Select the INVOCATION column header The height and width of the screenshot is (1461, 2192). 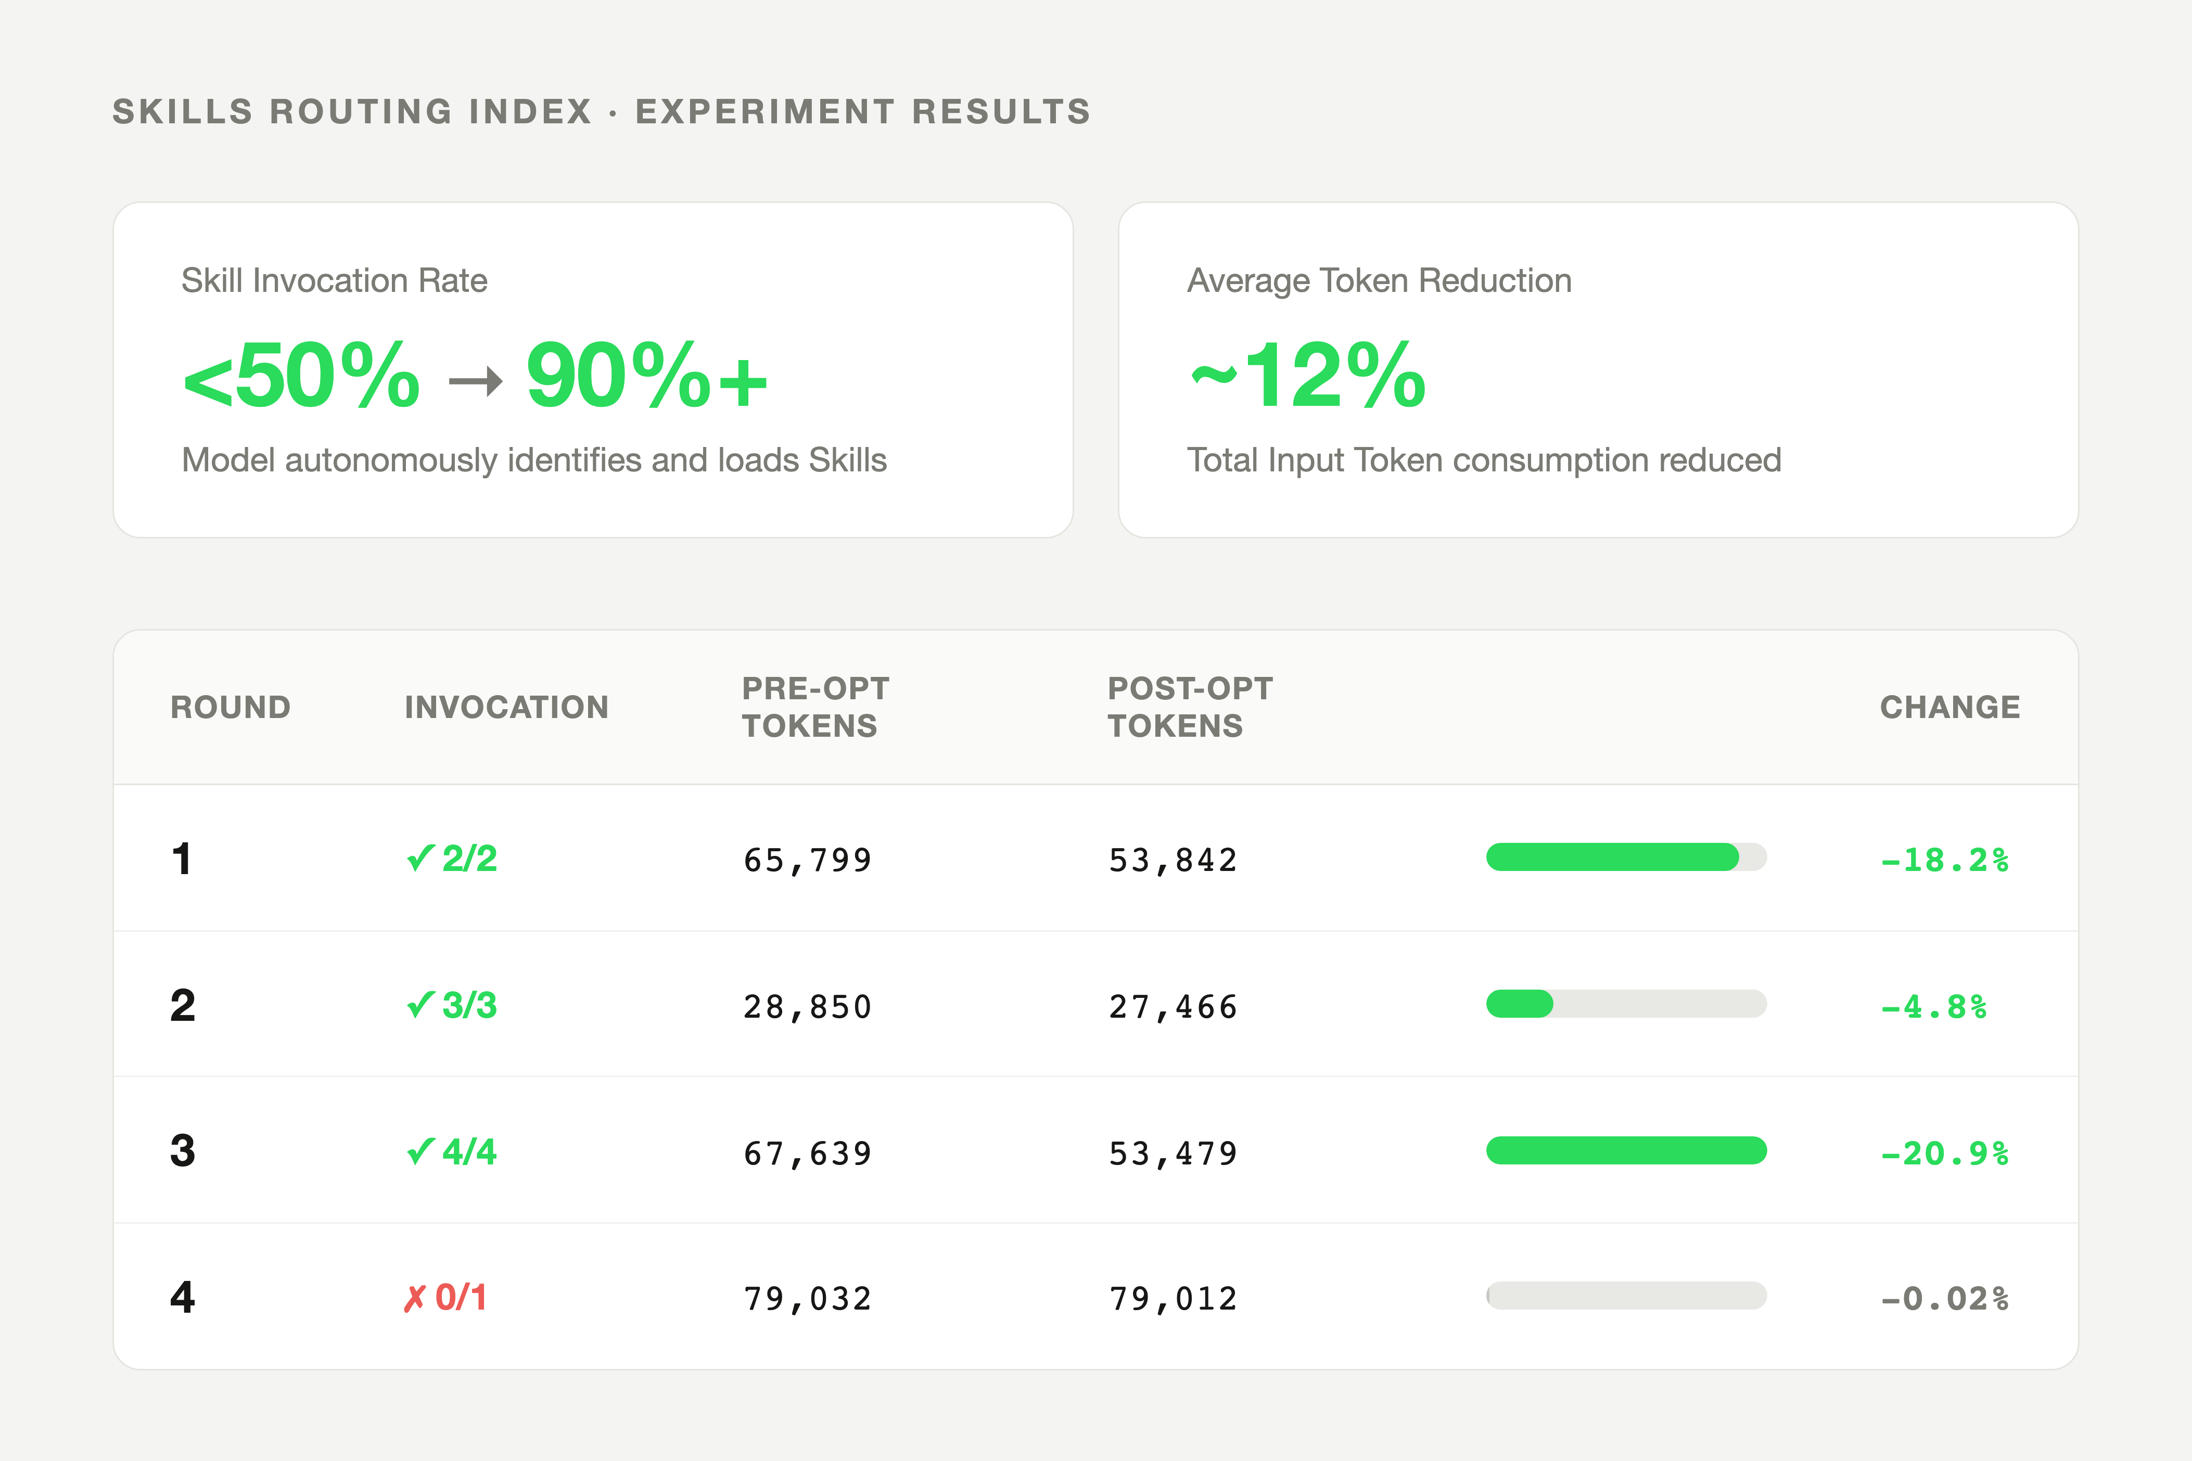(506, 706)
